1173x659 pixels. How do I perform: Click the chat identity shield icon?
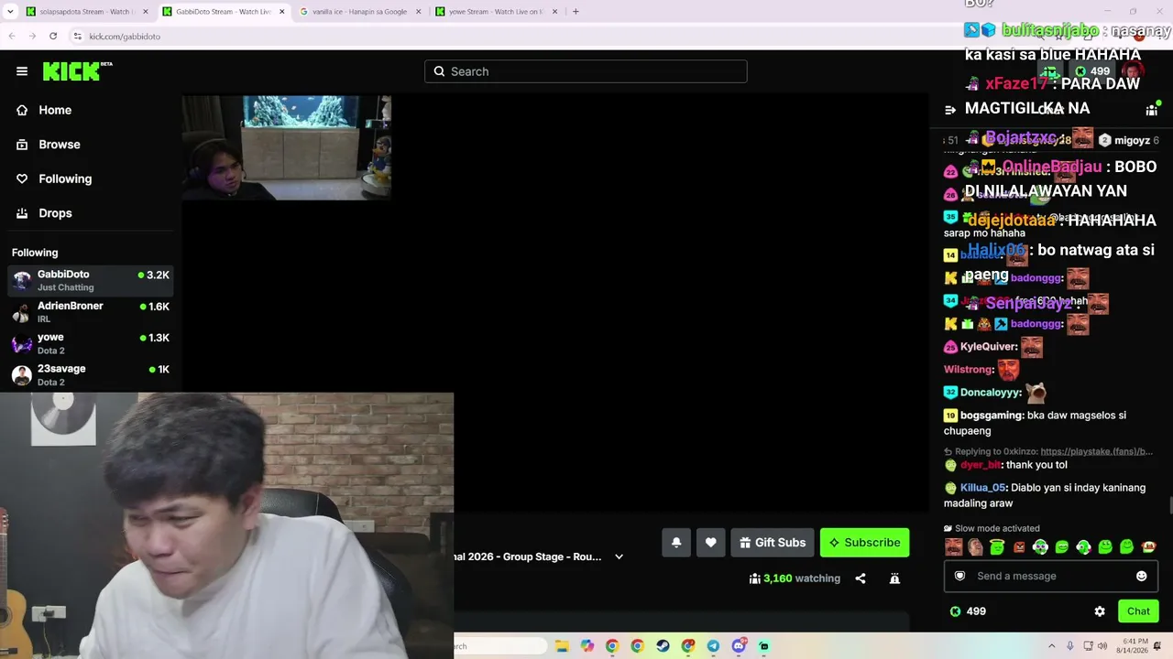[x=959, y=576]
